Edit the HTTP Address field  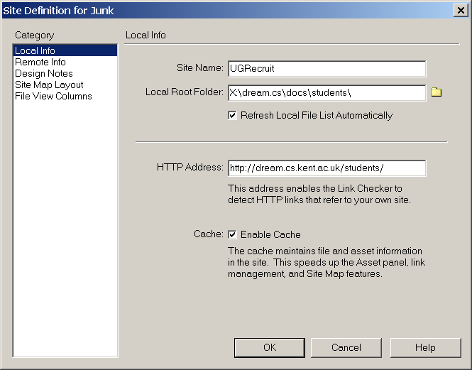tap(327, 168)
